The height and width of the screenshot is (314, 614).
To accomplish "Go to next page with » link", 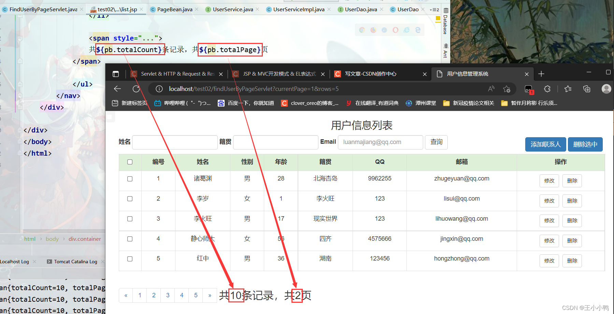I will click(x=210, y=295).
